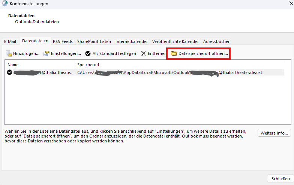This screenshot has height=185, width=294.
Task: Click the Hinzufügen add data file icon
Action: (9, 53)
